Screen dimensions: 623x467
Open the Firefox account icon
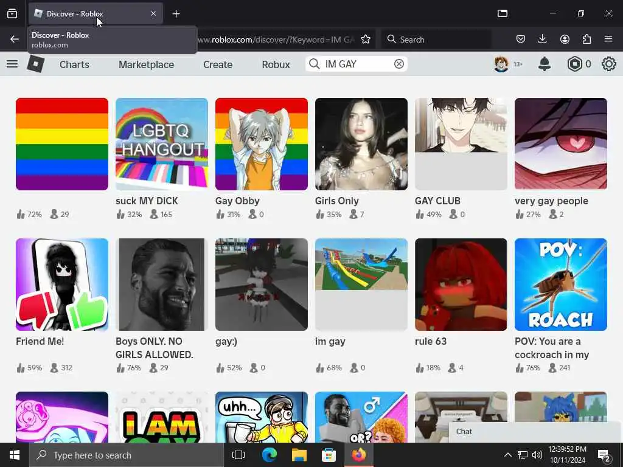(565, 40)
